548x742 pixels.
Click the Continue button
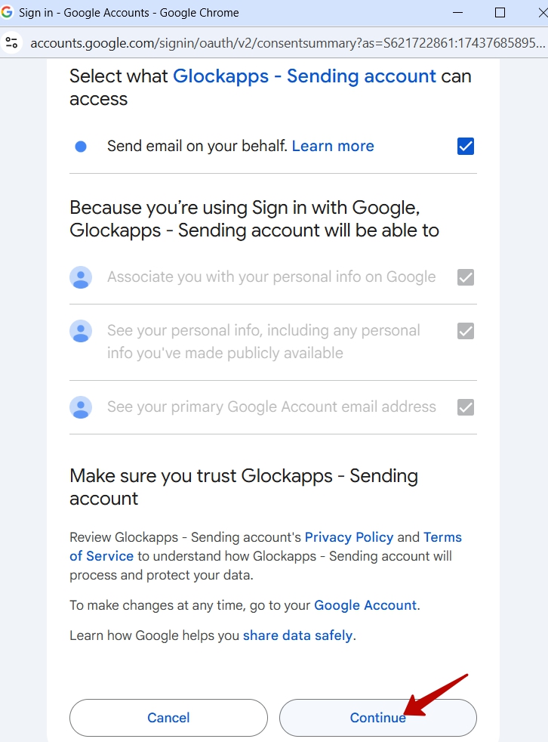click(377, 718)
